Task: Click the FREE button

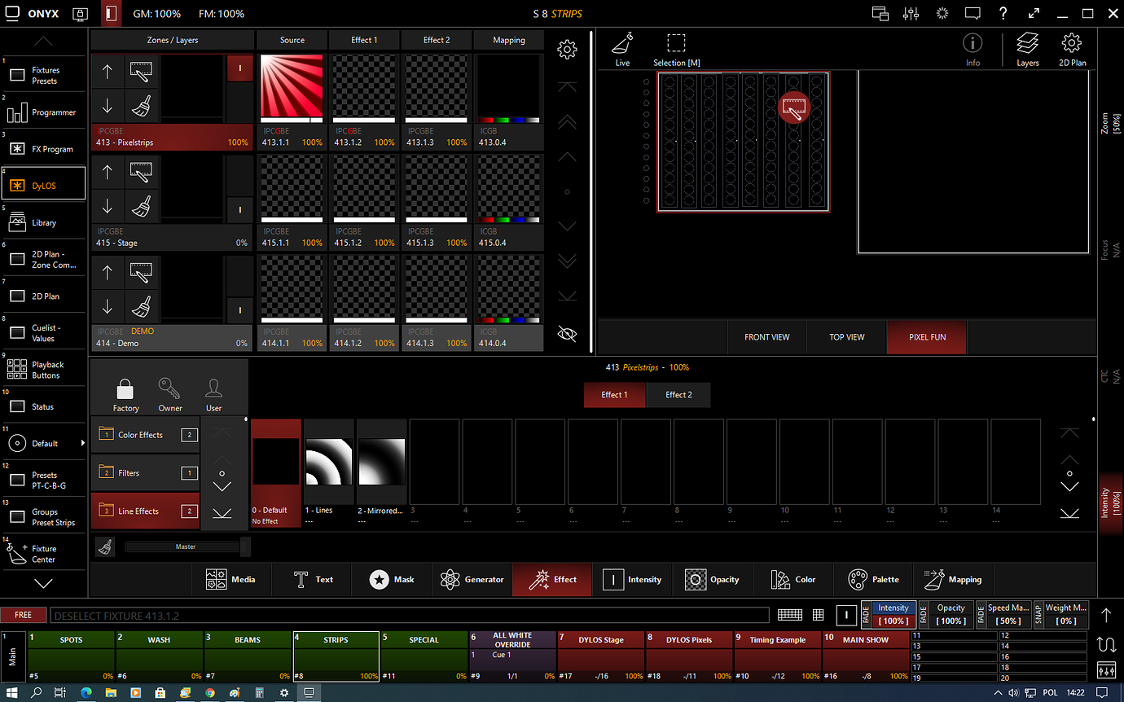Action: pyautogui.click(x=24, y=615)
